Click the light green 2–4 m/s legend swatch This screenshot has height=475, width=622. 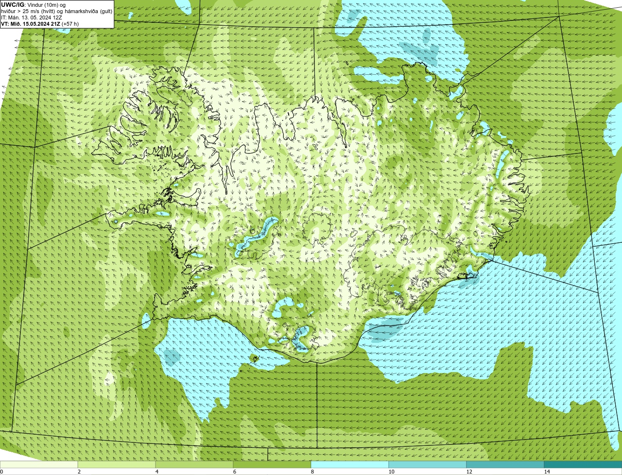click(117, 464)
